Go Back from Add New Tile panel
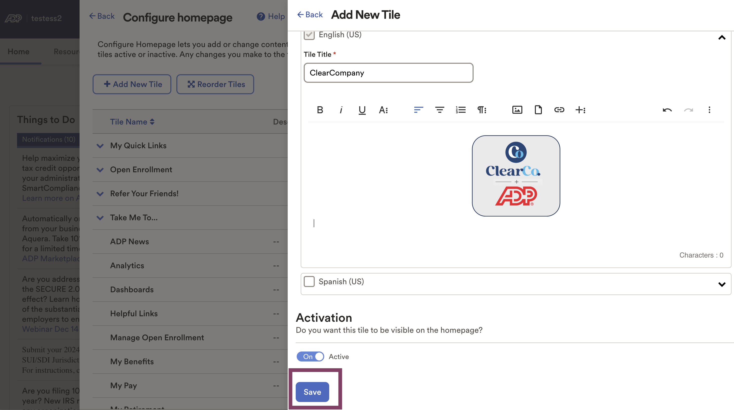This screenshot has height=410, width=734. 310,14
